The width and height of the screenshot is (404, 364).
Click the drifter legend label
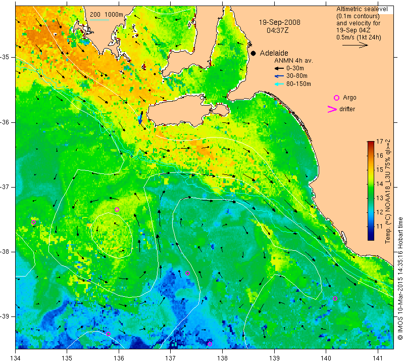347,109
